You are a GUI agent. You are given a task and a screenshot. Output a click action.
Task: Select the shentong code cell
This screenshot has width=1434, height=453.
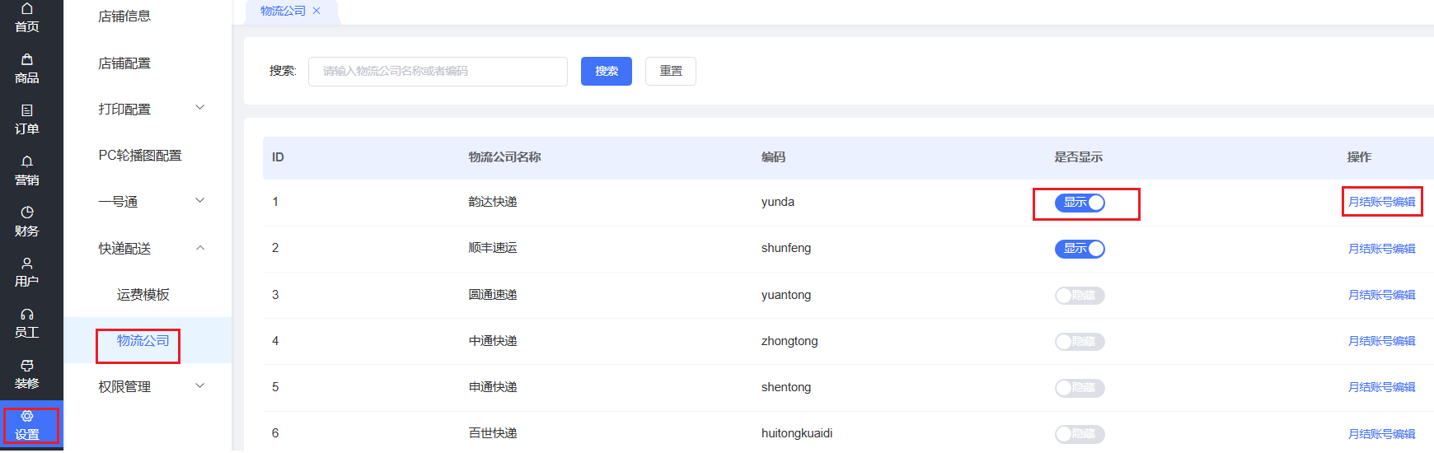(x=786, y=387)
